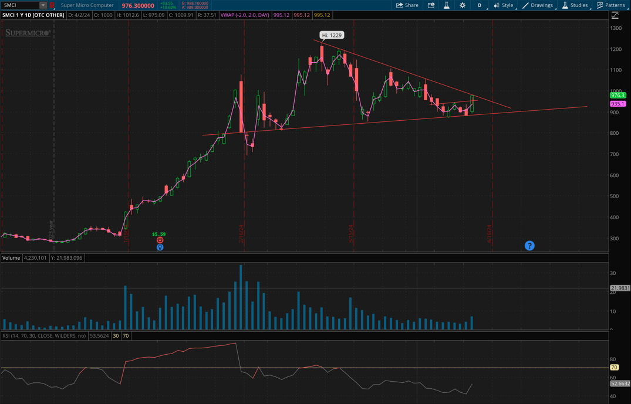Click the Volume panel label
This screenshot has height=404, width=631.
[11, 258]
